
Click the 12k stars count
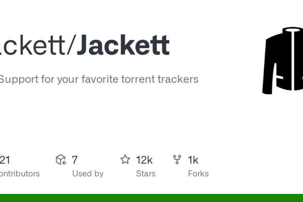144,160
